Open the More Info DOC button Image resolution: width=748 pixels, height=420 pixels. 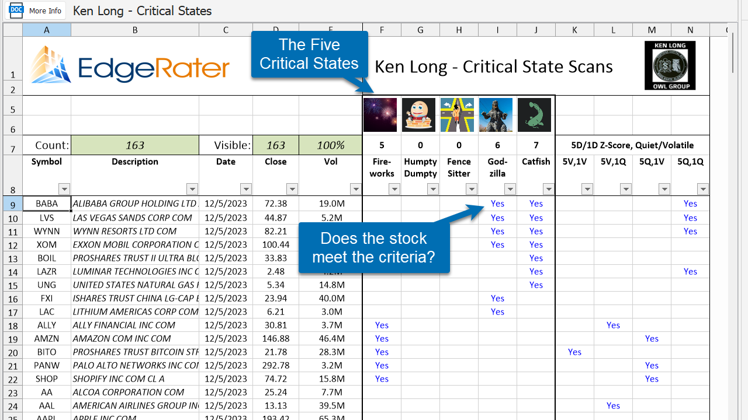coord(36,10)
